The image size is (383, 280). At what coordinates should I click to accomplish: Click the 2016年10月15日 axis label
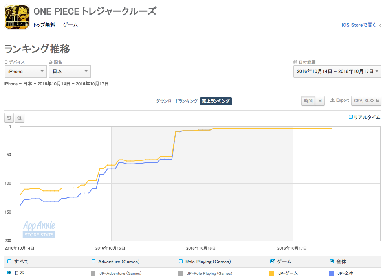pyautogui.click(x=110, y=248)
